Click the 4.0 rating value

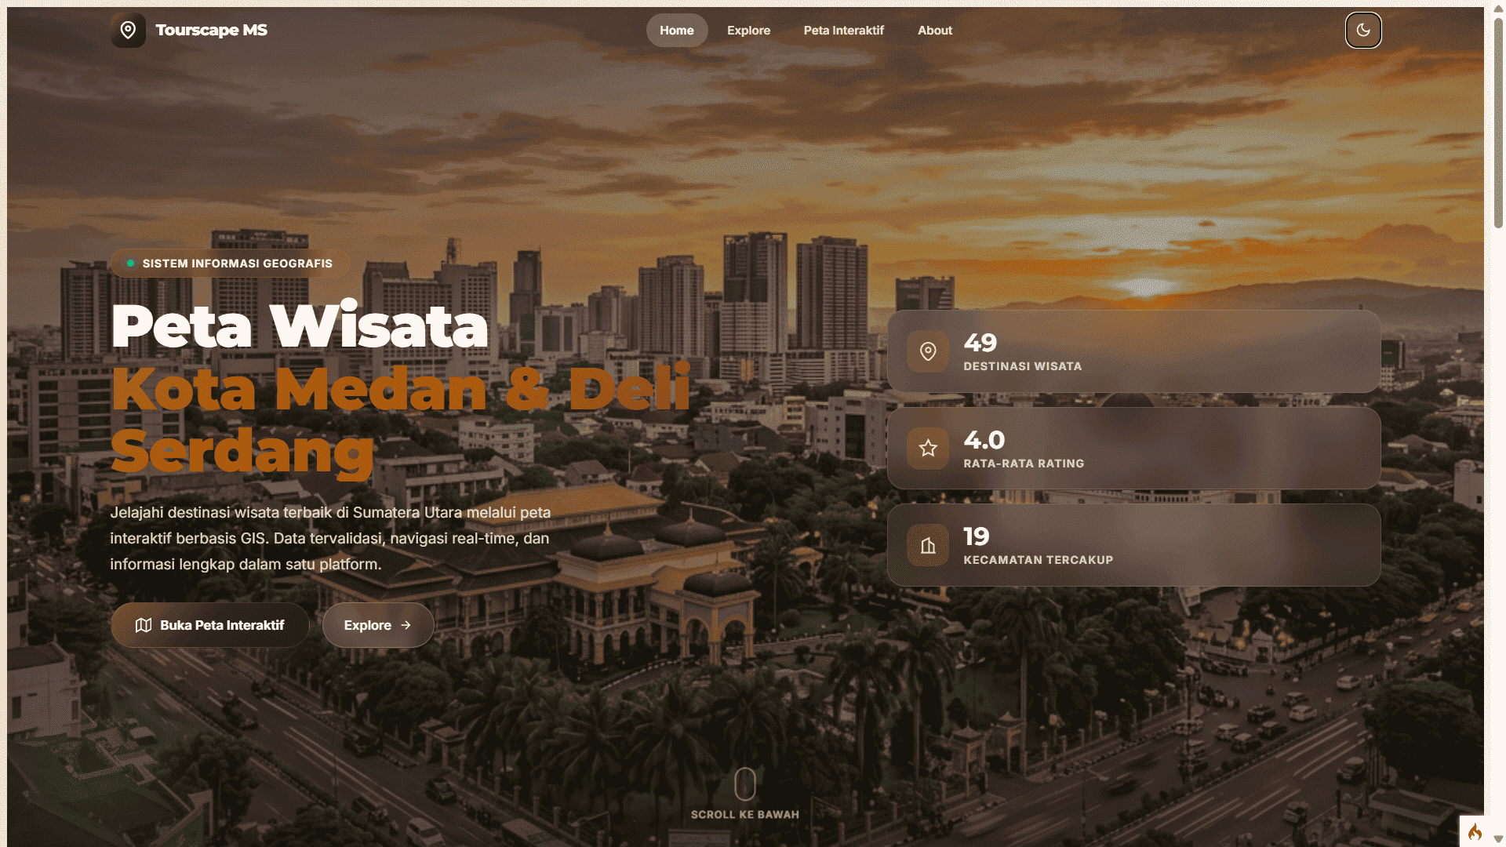pyautogui.click(x=984, y=440)
